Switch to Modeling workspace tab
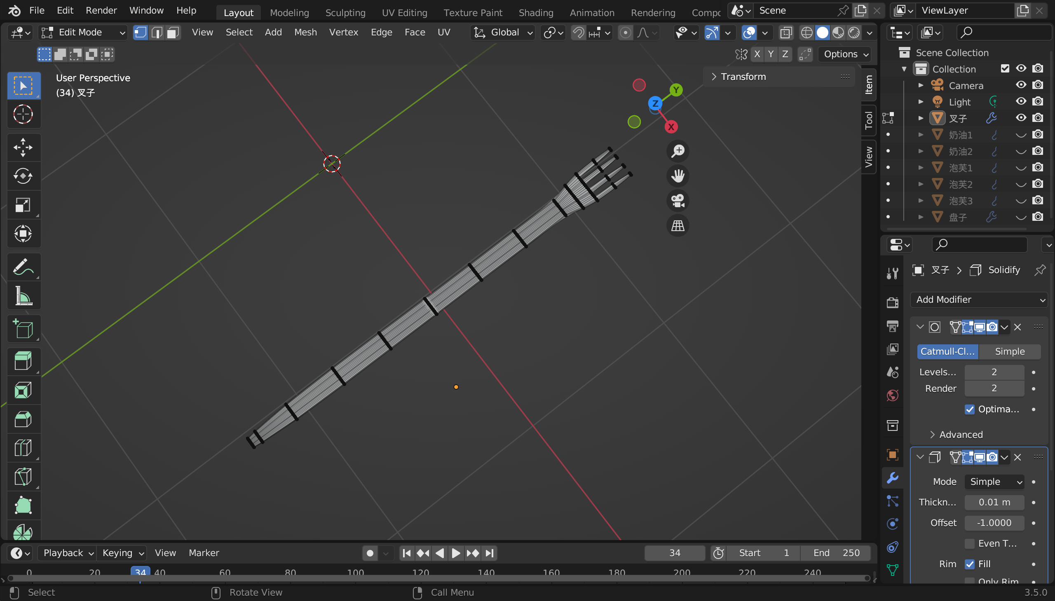This screenshot has width=1055, height=601. pyautogui.click(x=289, y=13)
